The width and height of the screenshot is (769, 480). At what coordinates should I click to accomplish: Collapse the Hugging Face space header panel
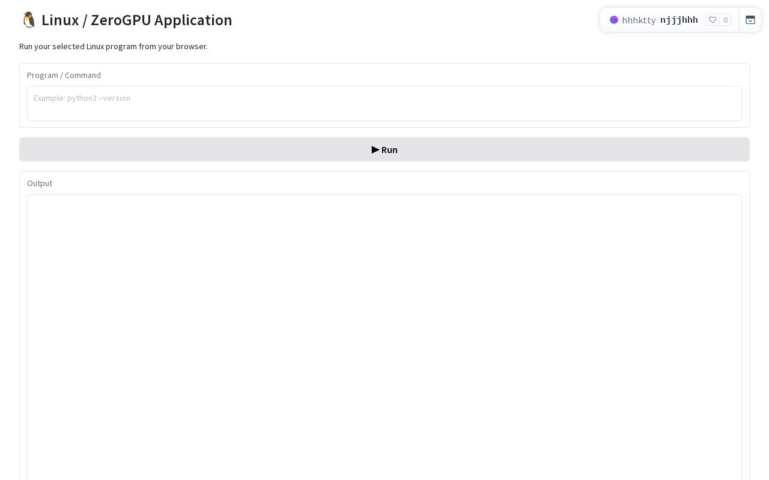click(x=750, y=20)
